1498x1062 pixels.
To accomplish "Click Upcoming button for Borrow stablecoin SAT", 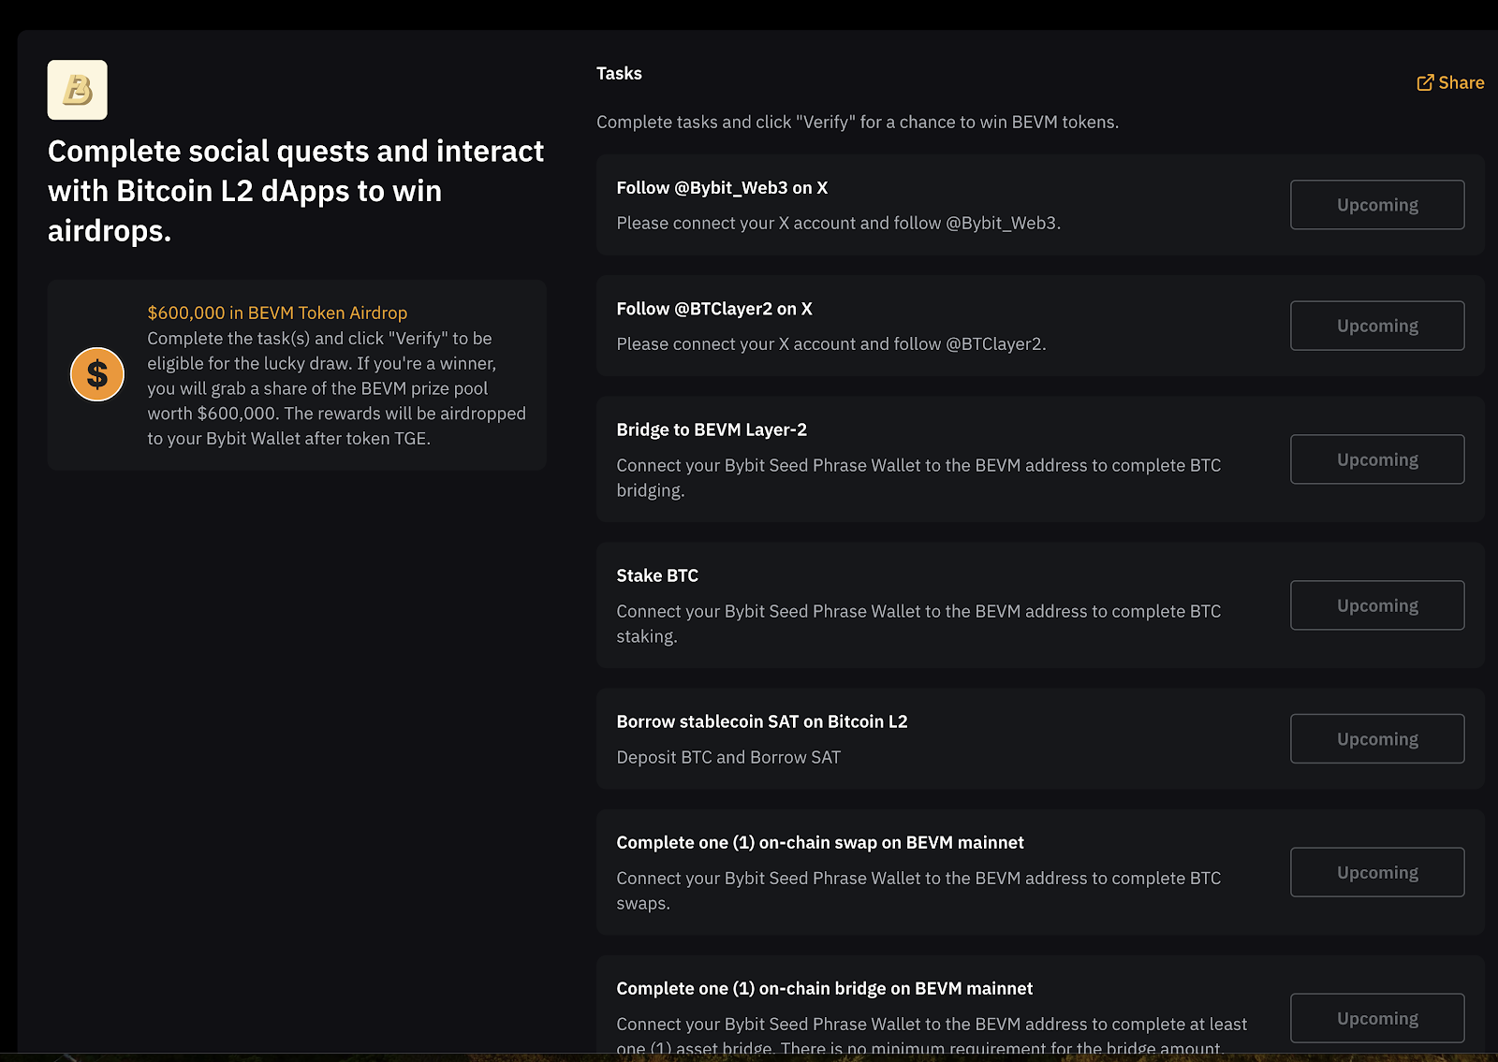I will [1377, 739].
